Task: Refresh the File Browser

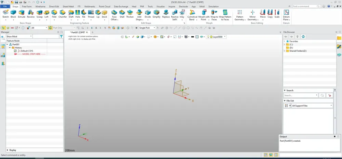Action: pos(303,36)
